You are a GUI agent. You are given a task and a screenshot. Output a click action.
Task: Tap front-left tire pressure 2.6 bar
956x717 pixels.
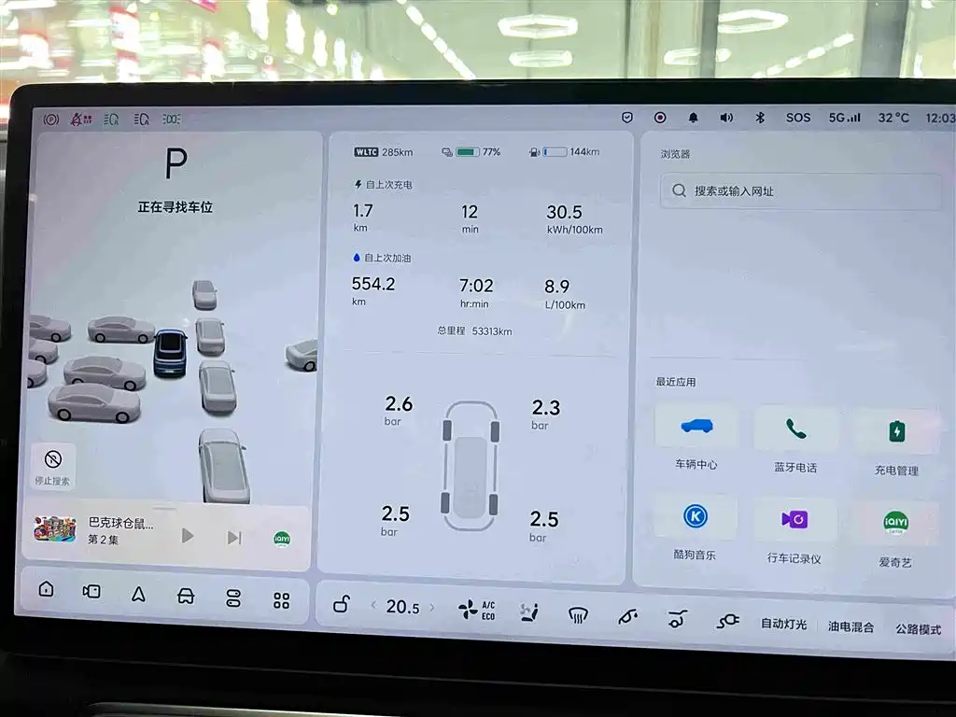(x=398, y=410)
